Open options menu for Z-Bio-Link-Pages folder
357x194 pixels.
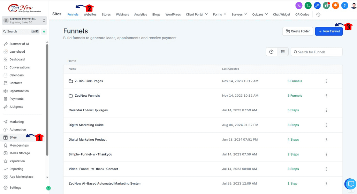(326, 81)
